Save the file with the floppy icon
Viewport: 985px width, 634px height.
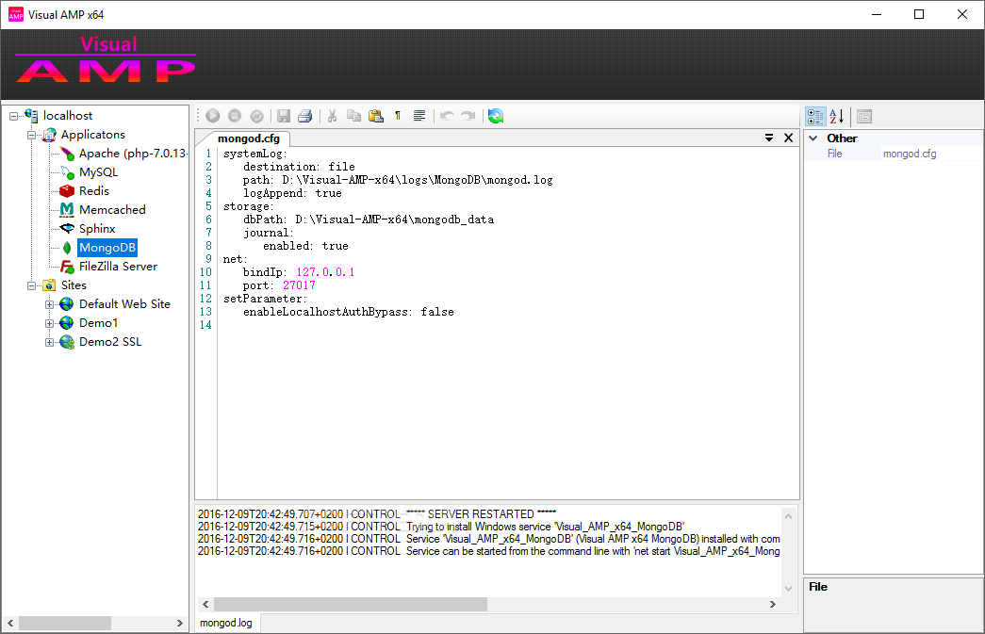(x=284, y=116)
